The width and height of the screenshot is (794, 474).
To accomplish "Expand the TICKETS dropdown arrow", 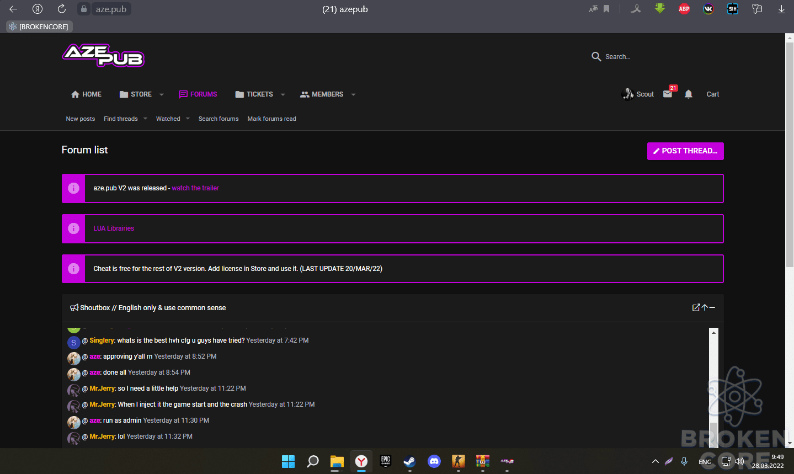I will point(283,94).
